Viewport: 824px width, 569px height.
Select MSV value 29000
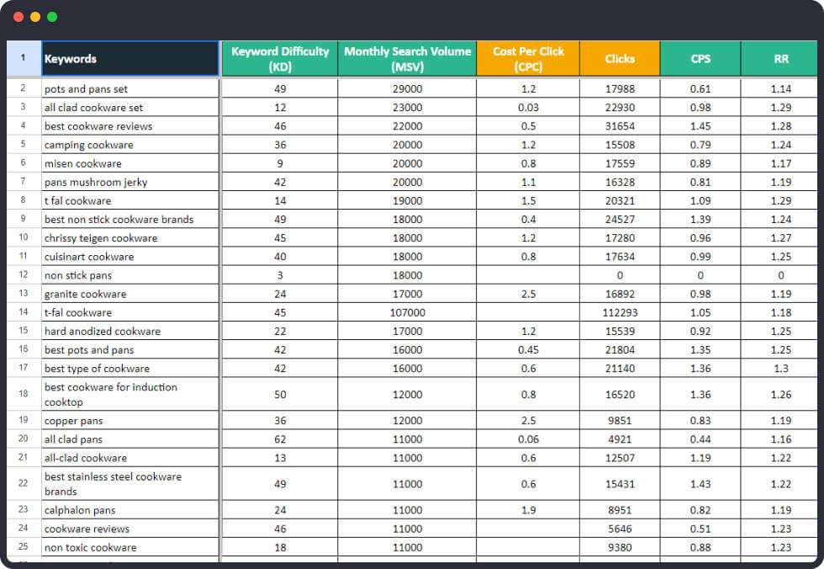tap(407, 88)
